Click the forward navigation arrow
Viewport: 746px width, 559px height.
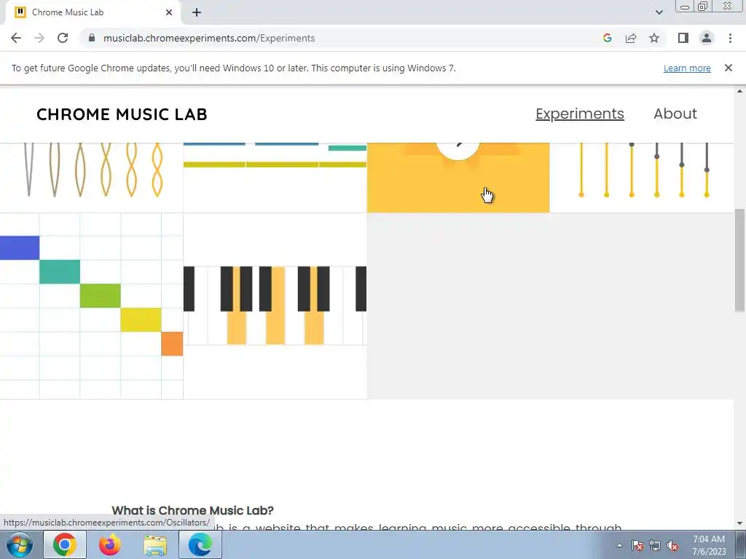[x=39, y=38]
